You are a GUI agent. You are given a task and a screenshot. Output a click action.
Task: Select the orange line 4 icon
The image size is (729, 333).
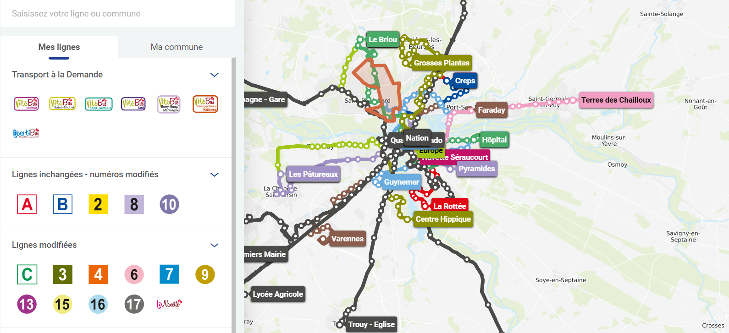tap(98, 274)
